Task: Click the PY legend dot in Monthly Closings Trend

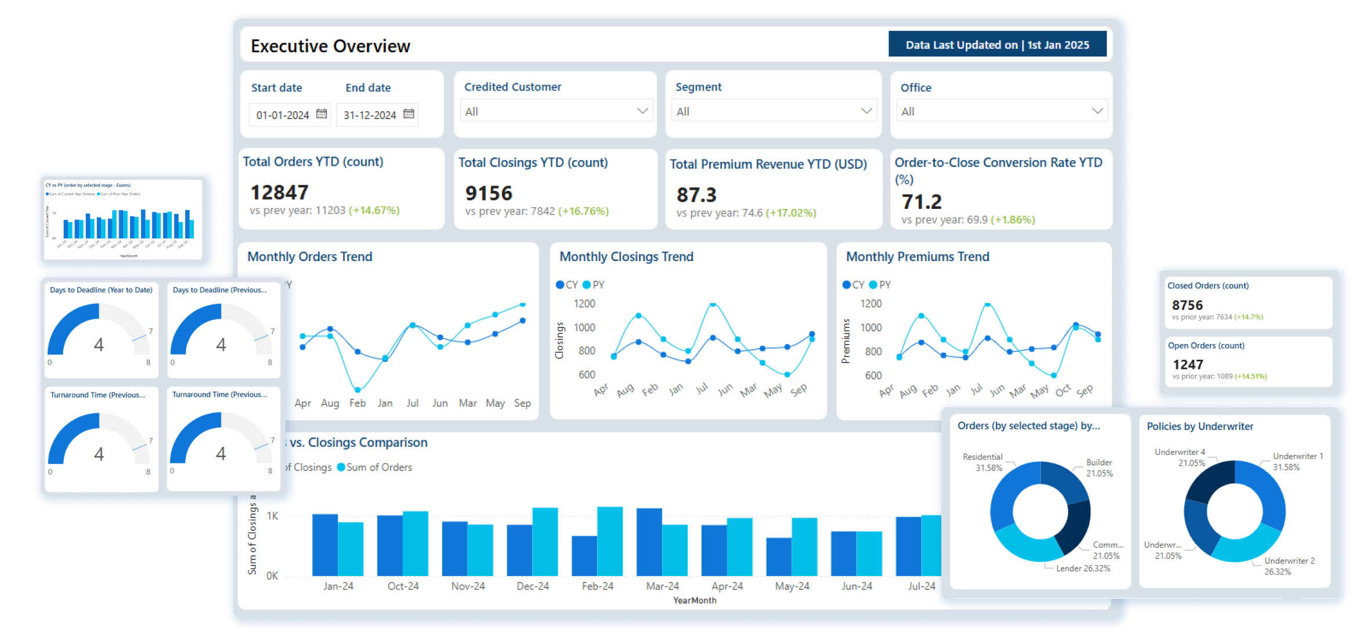Action: (586, 285)
